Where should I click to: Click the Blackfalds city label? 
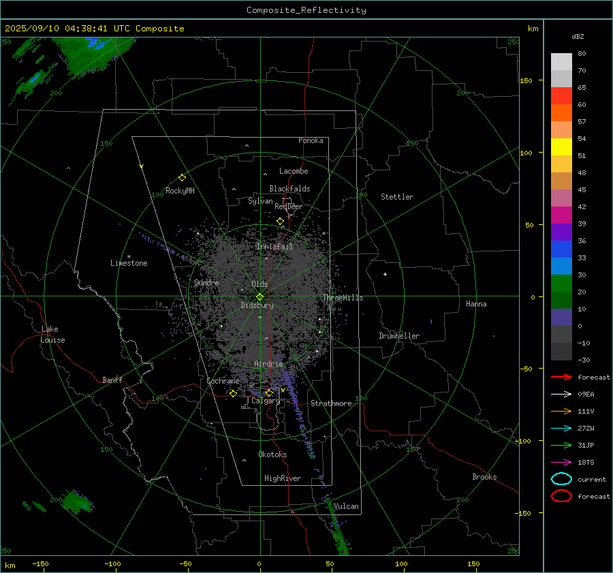pos(289,189)
